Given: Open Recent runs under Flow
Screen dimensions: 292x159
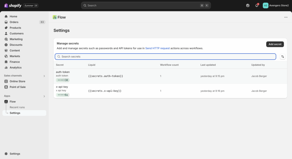Looking at the screenshot, I should point(17,107).
